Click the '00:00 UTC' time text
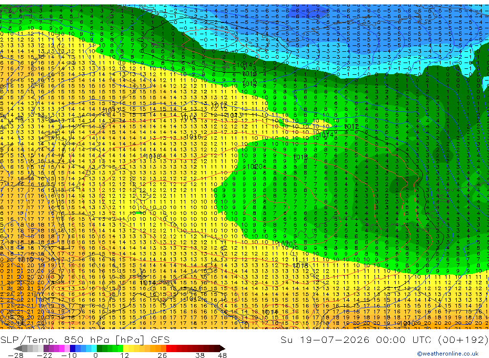The image size is (489, 358). (404, 339)
